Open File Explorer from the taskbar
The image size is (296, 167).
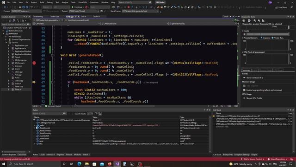[x=87, y=164]
